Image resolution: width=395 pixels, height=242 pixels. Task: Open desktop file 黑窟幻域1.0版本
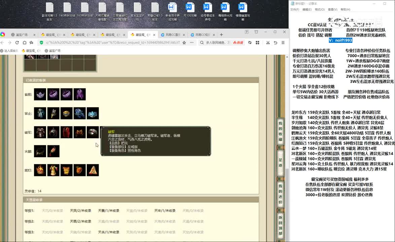coord(155,11)
